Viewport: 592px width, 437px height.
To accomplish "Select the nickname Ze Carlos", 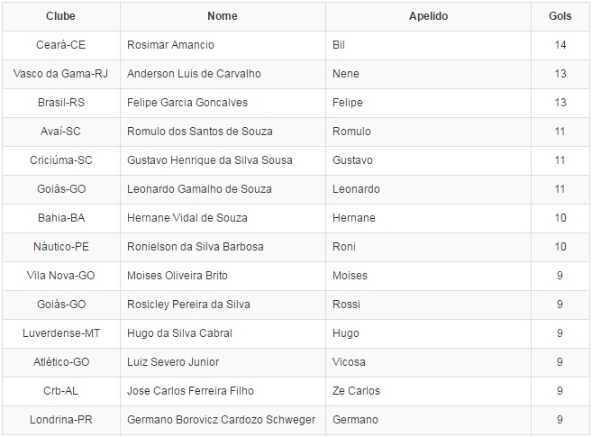I will pyautogui.click(x=356, y=391).
